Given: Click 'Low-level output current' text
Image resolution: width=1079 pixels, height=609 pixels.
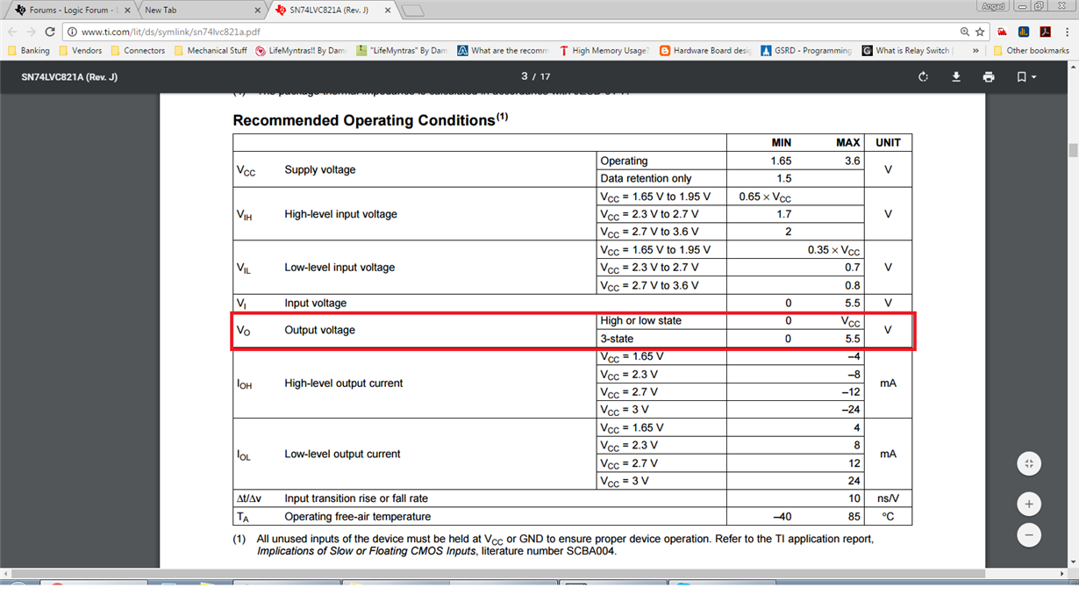Looking at the screenshot, I should (342, 455).
